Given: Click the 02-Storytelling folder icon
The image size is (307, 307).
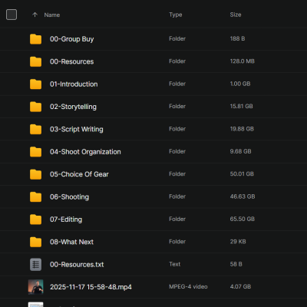Looking at the screenshot, I should coord(35,107).
